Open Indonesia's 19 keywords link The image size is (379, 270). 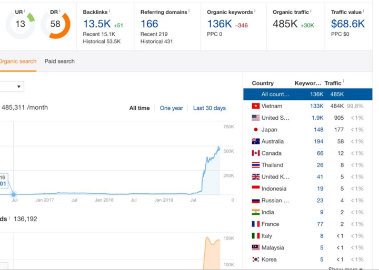320,189
